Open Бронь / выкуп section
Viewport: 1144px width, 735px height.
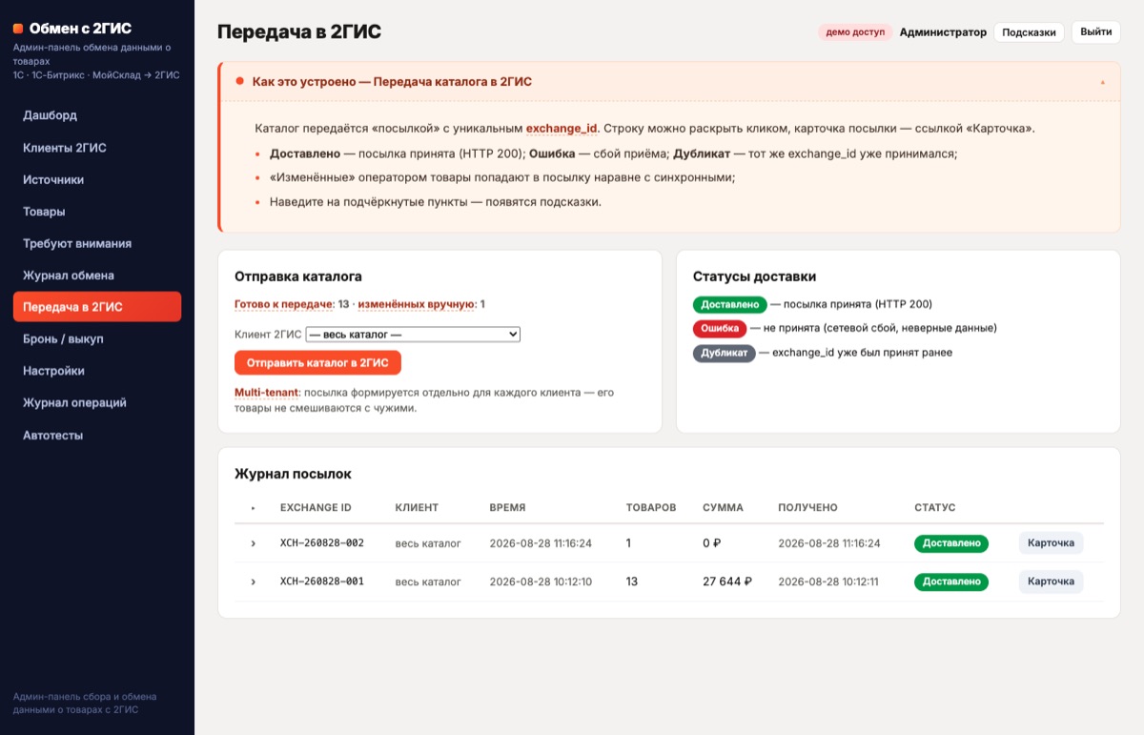pyautogui.click(x=97, y=339)
